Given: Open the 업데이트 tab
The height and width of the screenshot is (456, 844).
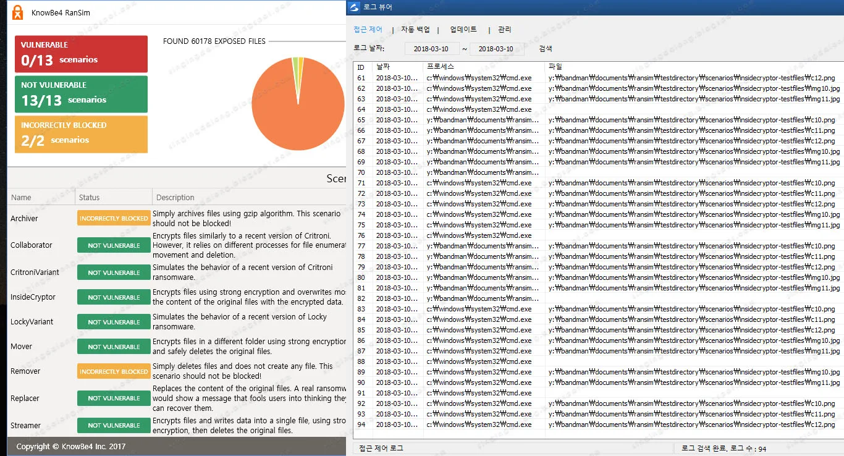Looking at the screenshot, I should tap(463, 30).
